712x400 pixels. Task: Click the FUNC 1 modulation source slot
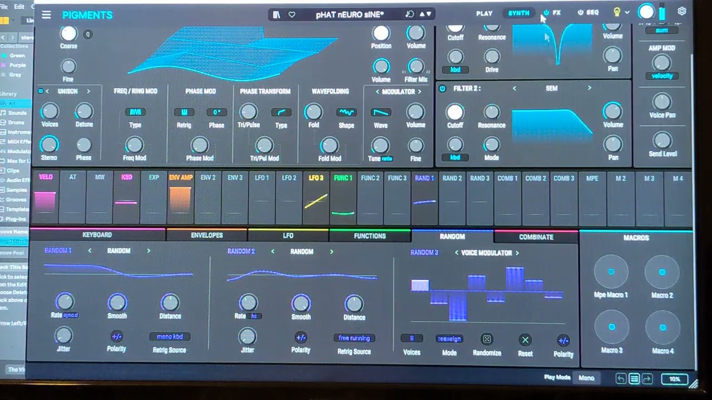tap(343, 197)
